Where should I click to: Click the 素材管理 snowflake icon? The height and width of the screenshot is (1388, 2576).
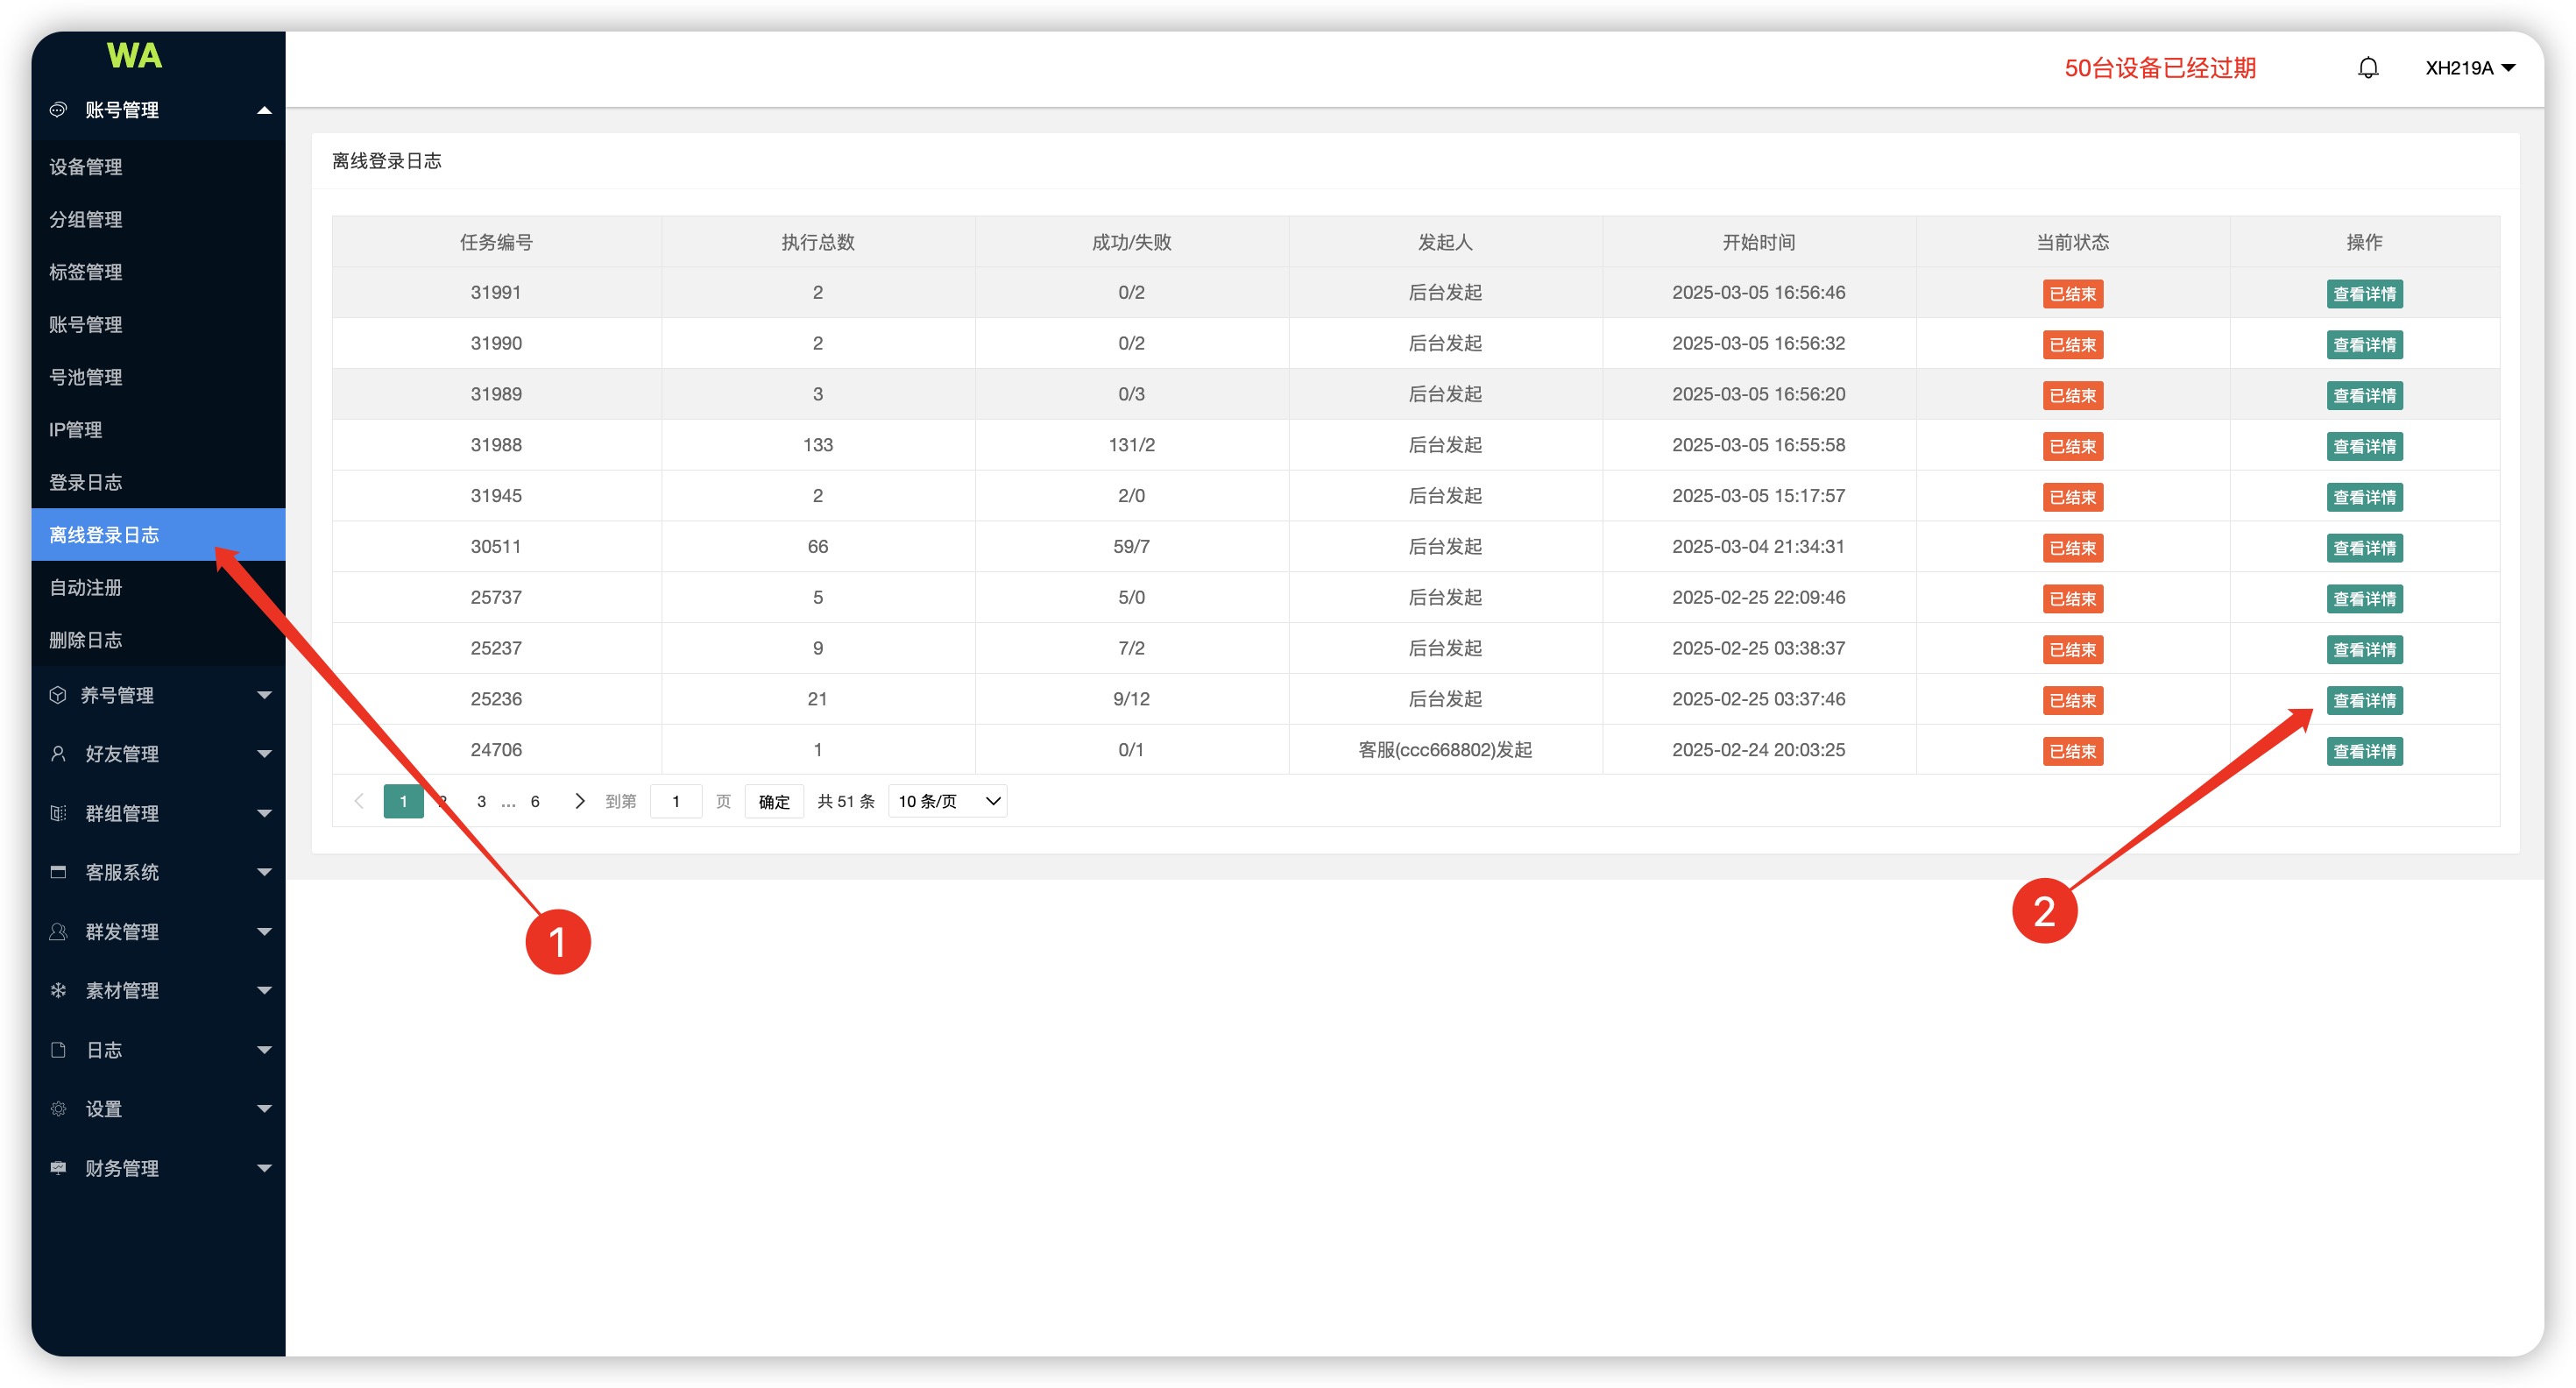click(58, 990)
